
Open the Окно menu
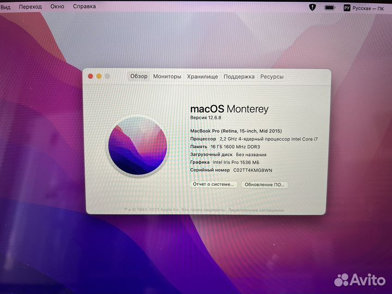point(57,6)
